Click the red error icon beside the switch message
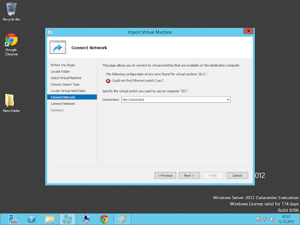 tap(108, 81)
